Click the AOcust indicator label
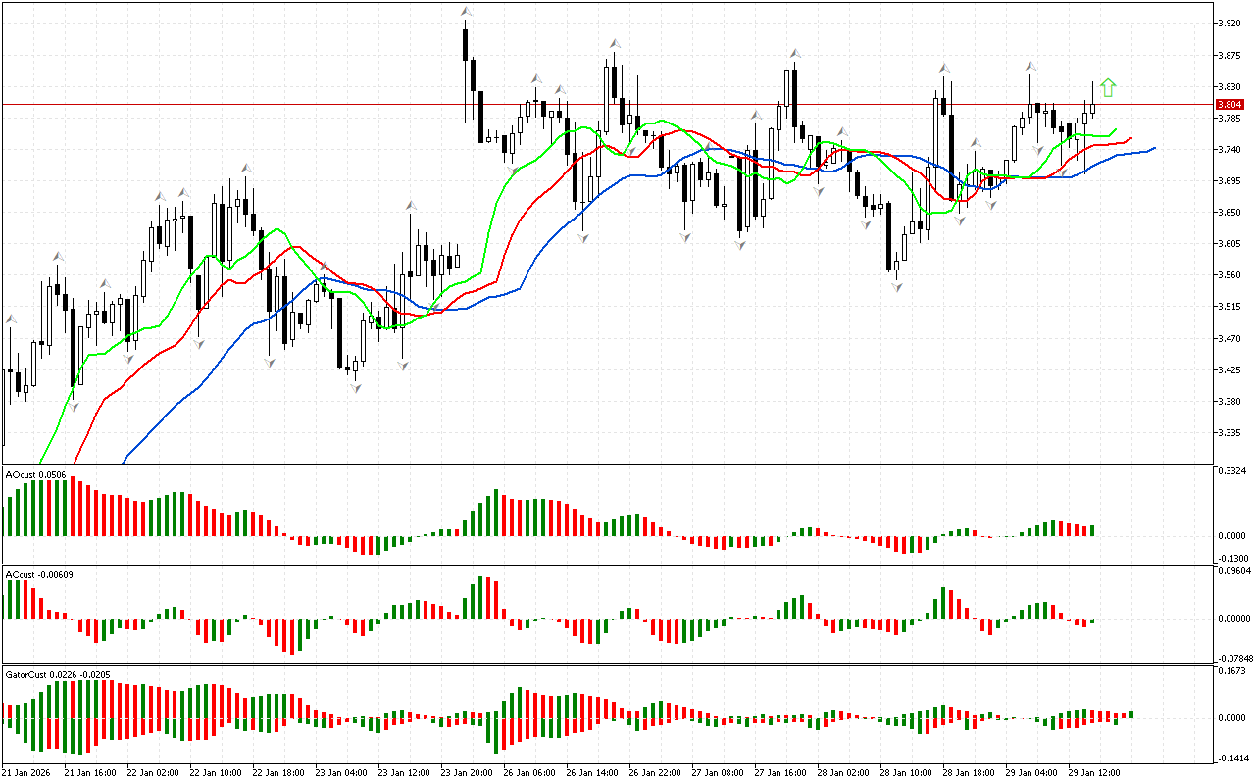 (x=36, y=475)
